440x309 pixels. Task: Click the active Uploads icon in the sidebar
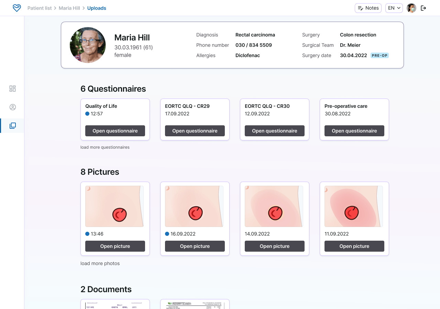[x=12, y=125]
